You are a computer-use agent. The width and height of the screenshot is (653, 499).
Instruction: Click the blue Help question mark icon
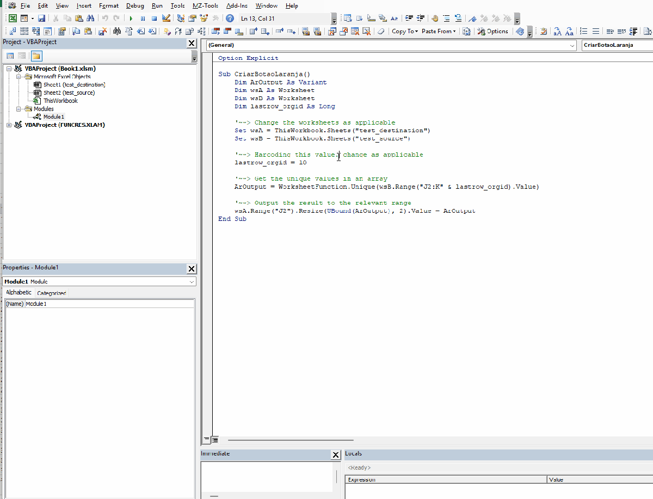point(230,18)
